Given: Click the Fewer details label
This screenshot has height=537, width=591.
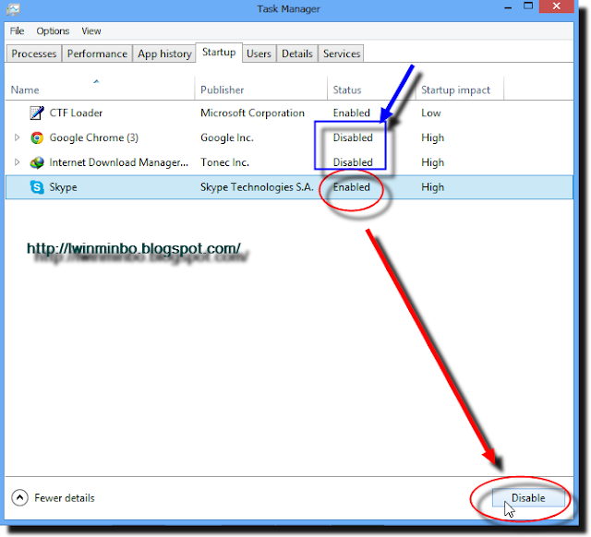Looking at the screenshot, I should pyautogui.click(x=65, y=498).
